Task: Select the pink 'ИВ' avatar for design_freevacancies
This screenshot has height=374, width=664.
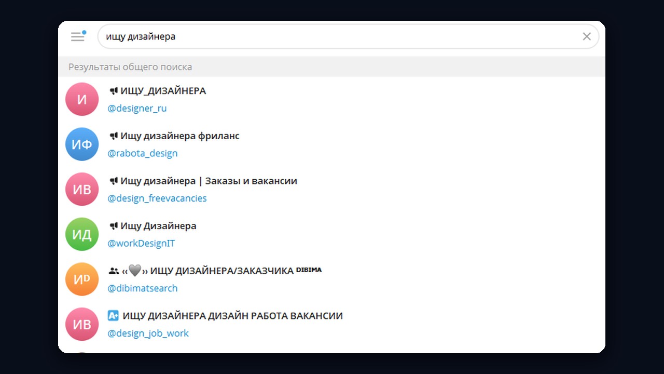Action: click(82, 189)
